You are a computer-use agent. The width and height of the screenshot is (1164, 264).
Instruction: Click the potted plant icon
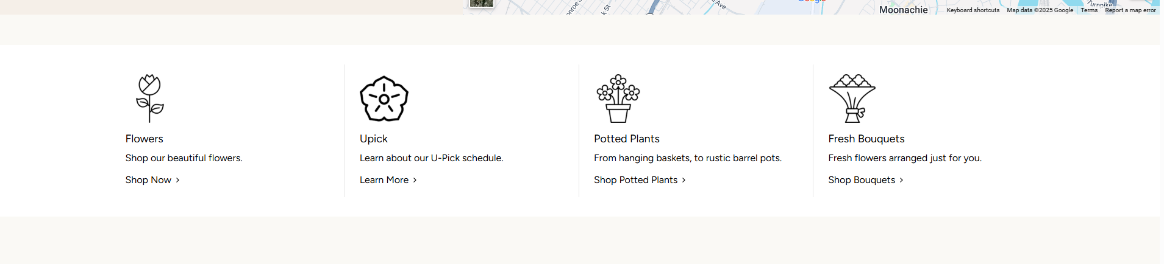(618, 99)
